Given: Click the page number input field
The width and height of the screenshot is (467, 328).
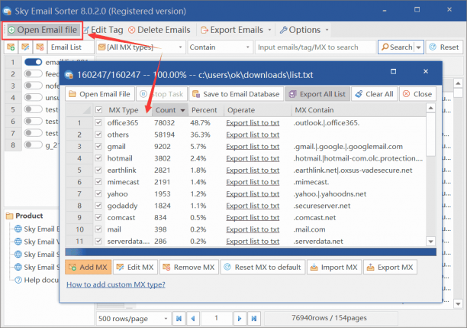Looking at the screenshot, I should click(x=217, y=319).
